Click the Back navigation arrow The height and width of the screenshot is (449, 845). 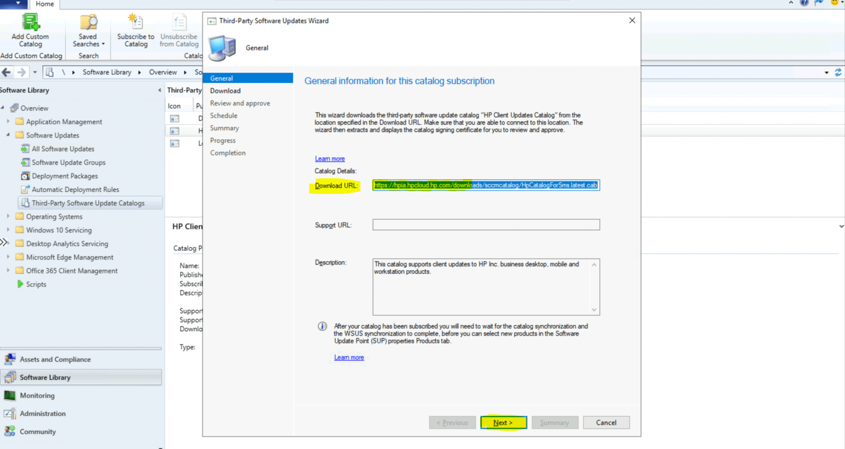(6, 72)
